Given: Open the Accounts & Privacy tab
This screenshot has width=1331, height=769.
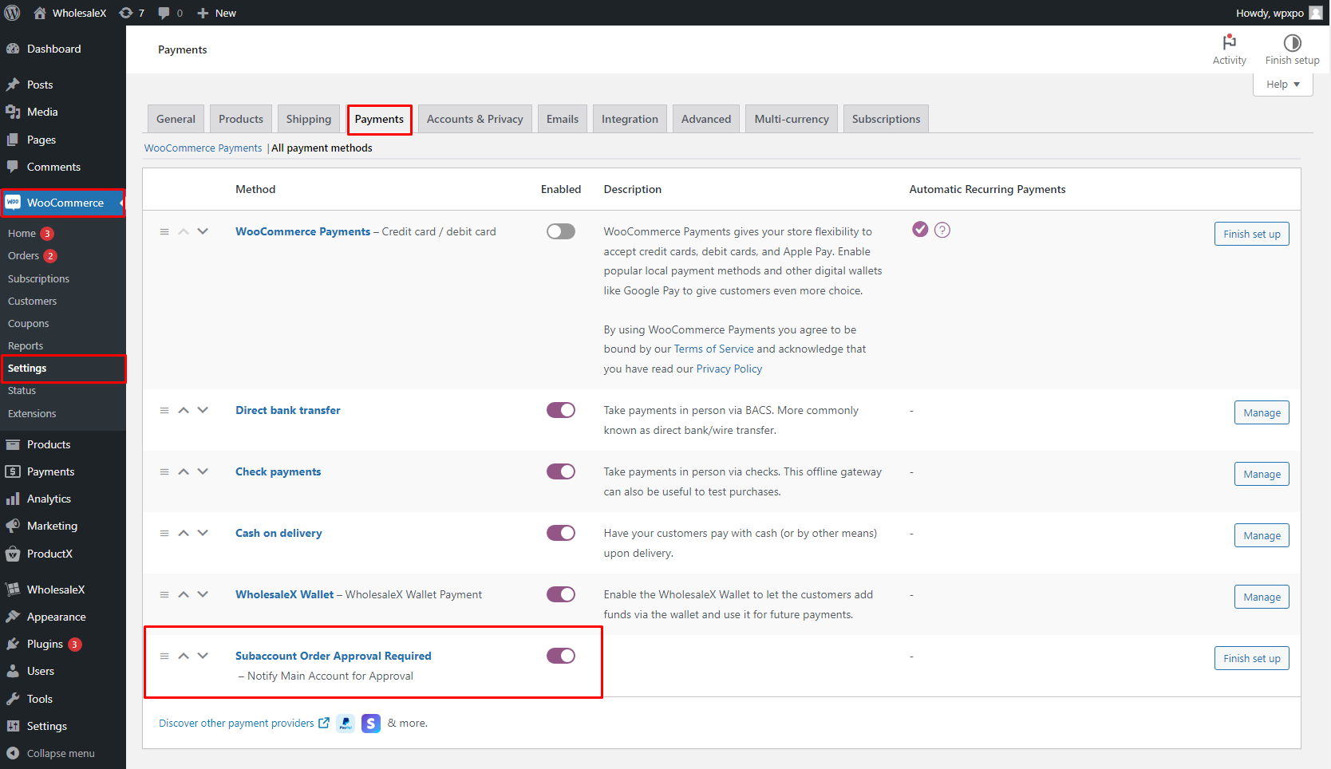Looking at the screenshot, I should (x=475, y=119).
